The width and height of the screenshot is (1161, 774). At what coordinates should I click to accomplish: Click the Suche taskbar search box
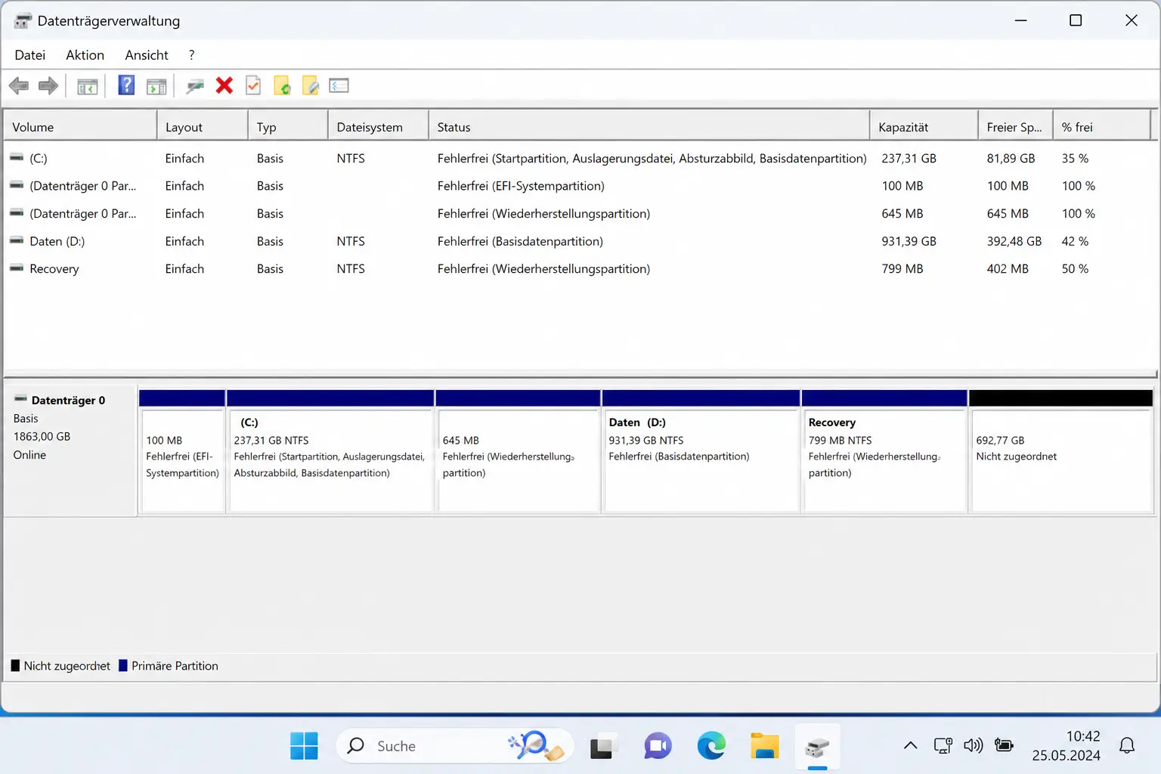455,746
